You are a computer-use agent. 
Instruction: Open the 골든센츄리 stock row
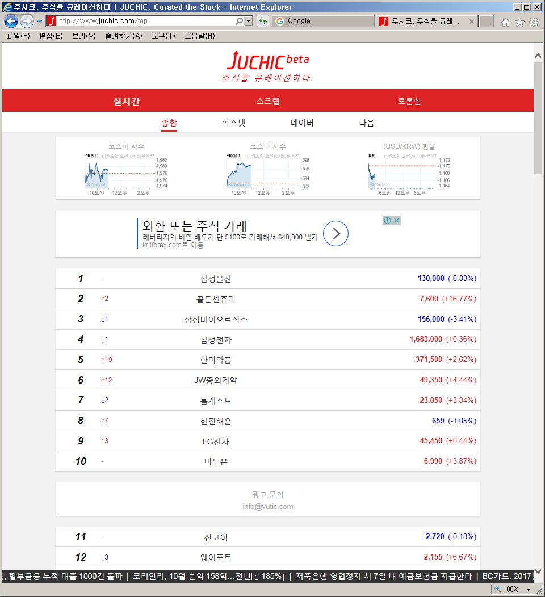point(268,299)
